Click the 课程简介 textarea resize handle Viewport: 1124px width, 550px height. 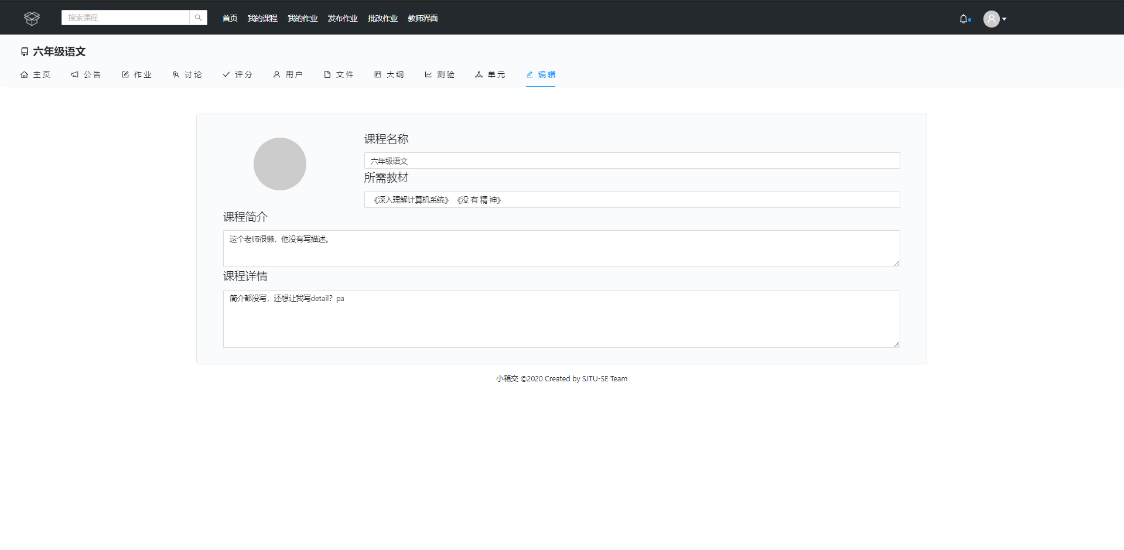point(897,264)
